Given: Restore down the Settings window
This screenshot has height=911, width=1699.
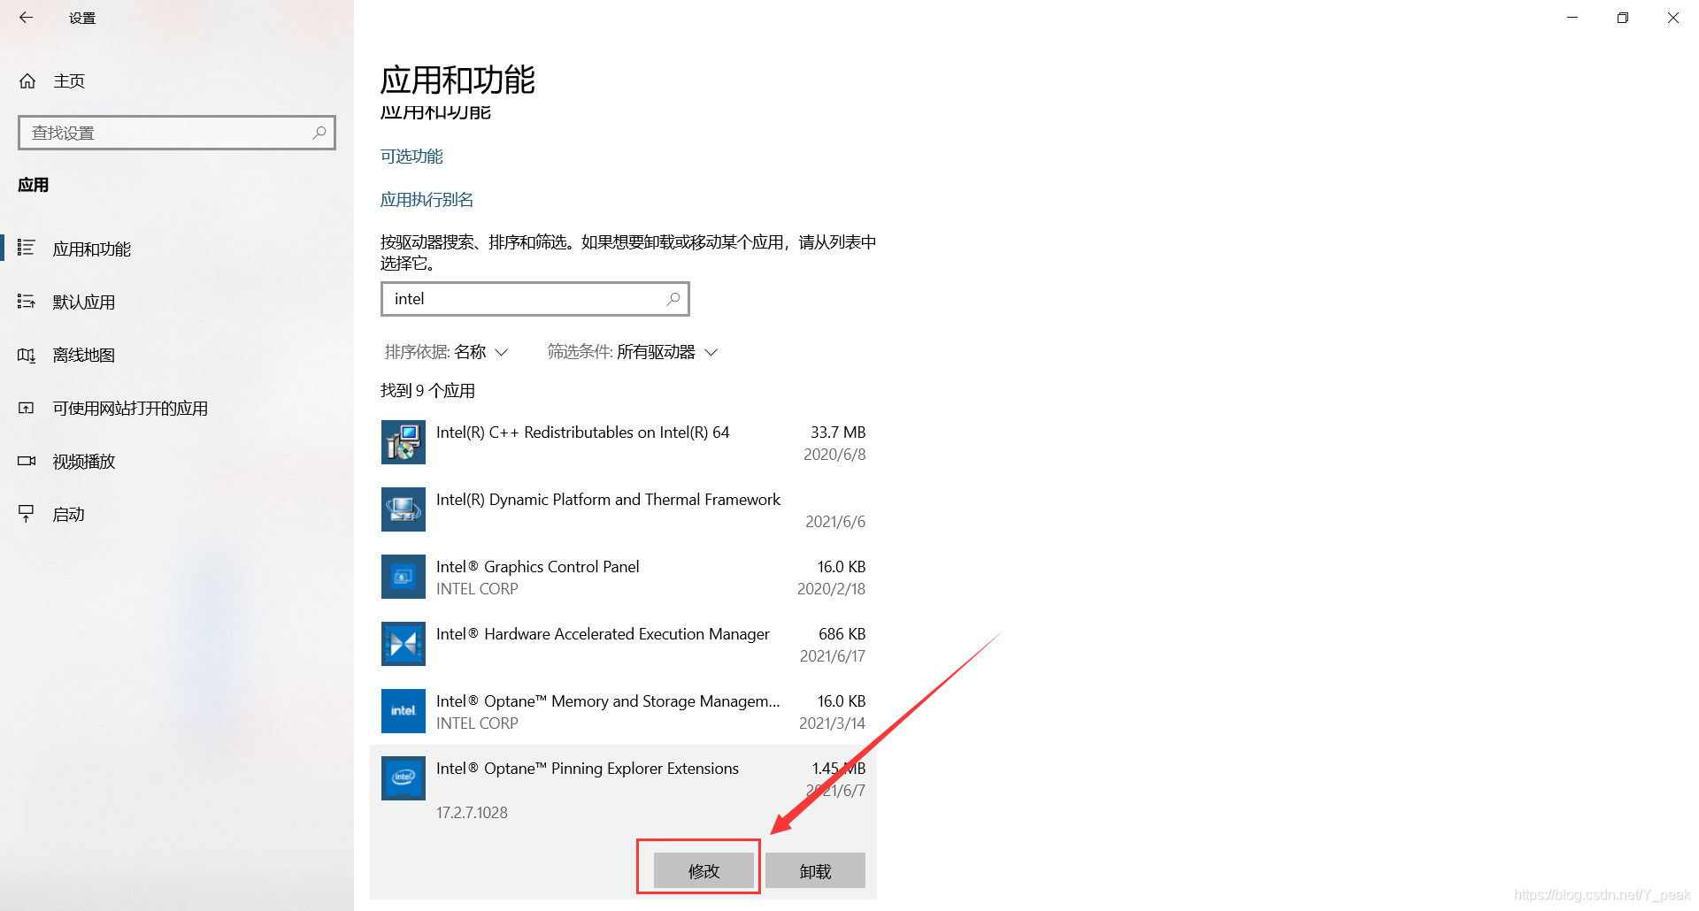Looking at the screenshot, I should 1623,18.
